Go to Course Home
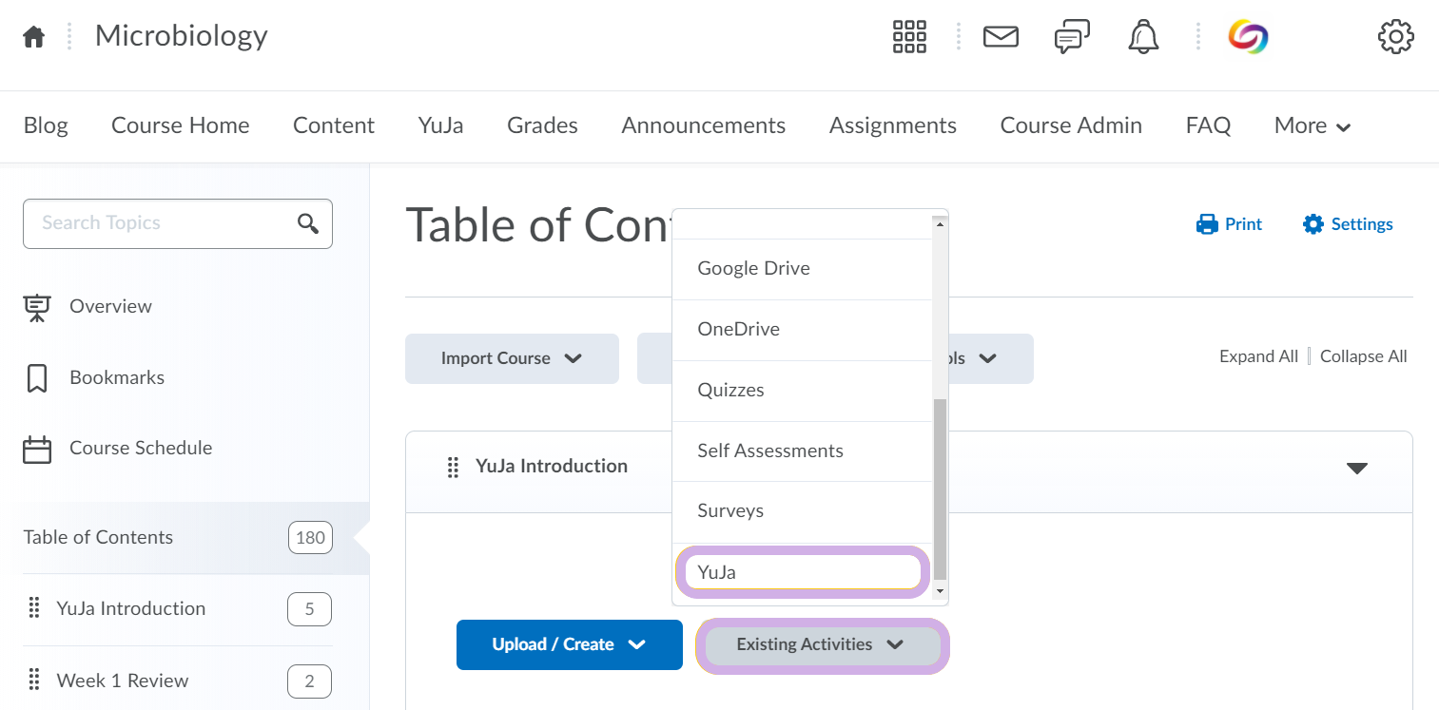The width and height of the screenshot is (1439, 710). 181,125
